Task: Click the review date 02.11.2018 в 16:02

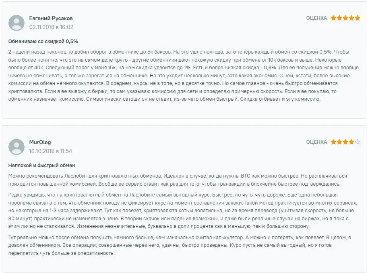Action: (x=51, y=27)
